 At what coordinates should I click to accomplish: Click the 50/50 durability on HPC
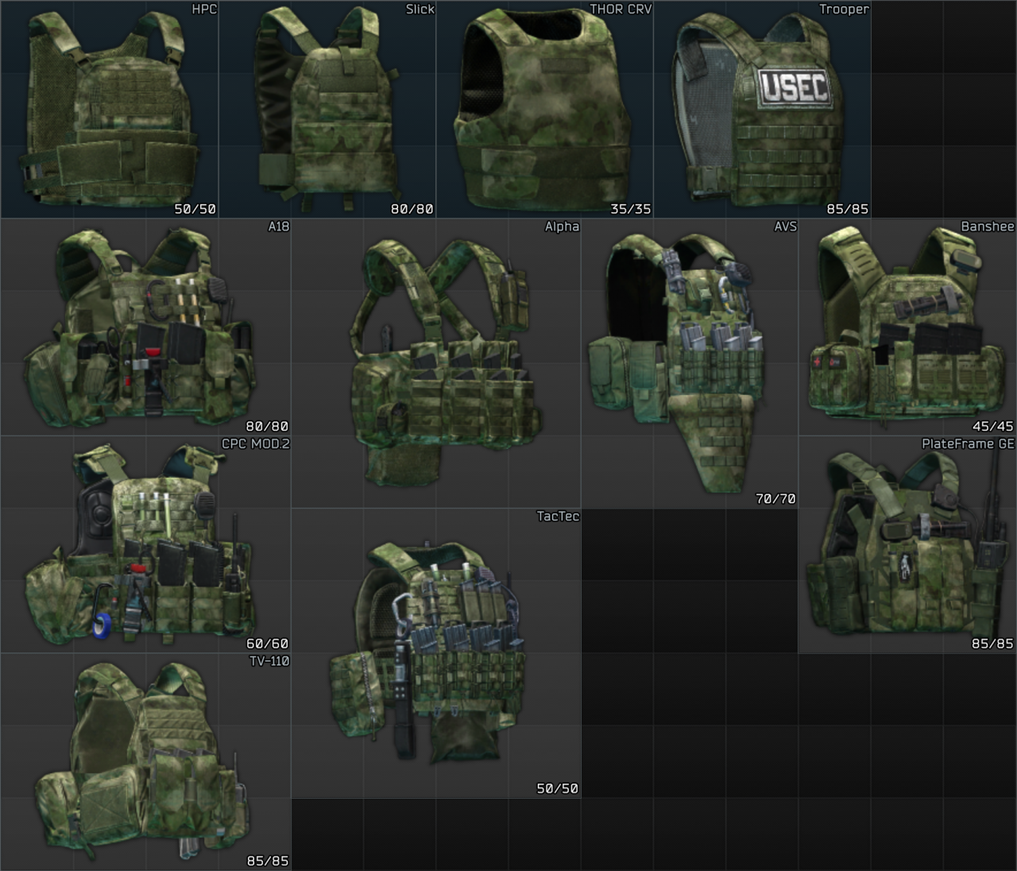click(195, 209)
